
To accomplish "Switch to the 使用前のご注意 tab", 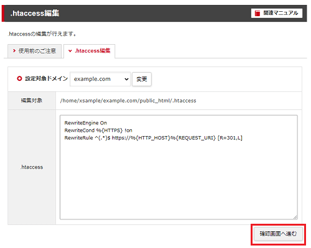I will pyautogui.click(x=34, y=51).
